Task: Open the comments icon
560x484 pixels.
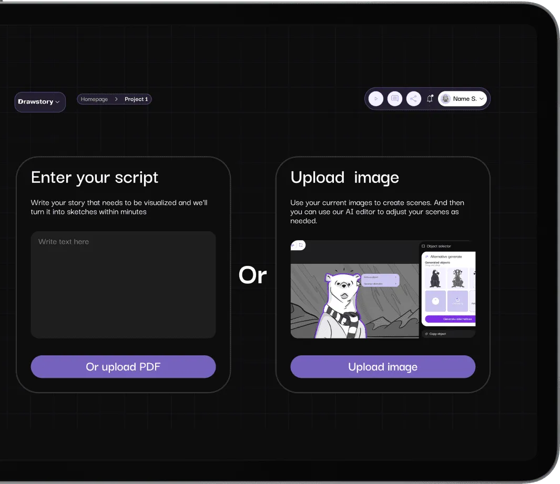Action: (395, 99)
